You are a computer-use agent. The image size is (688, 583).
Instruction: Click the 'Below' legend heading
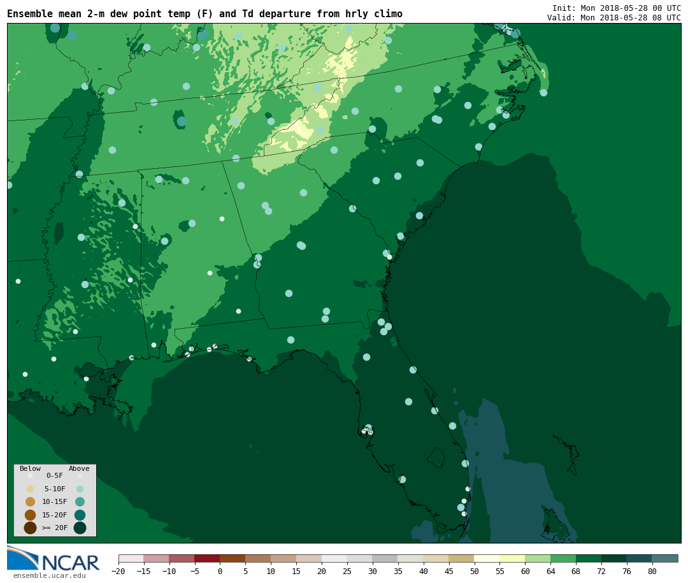(x=31, y=468)
